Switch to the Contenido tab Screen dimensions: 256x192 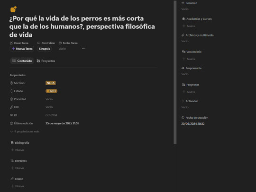22,61
